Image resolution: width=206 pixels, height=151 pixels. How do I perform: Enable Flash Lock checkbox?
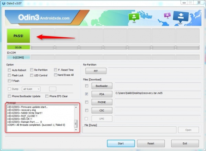pos(9,75)
